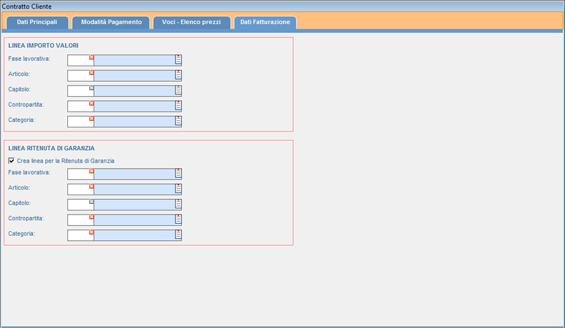
Task: Open Contropartita lookup list in Importo Valori
Action: [x=178, y=106]
